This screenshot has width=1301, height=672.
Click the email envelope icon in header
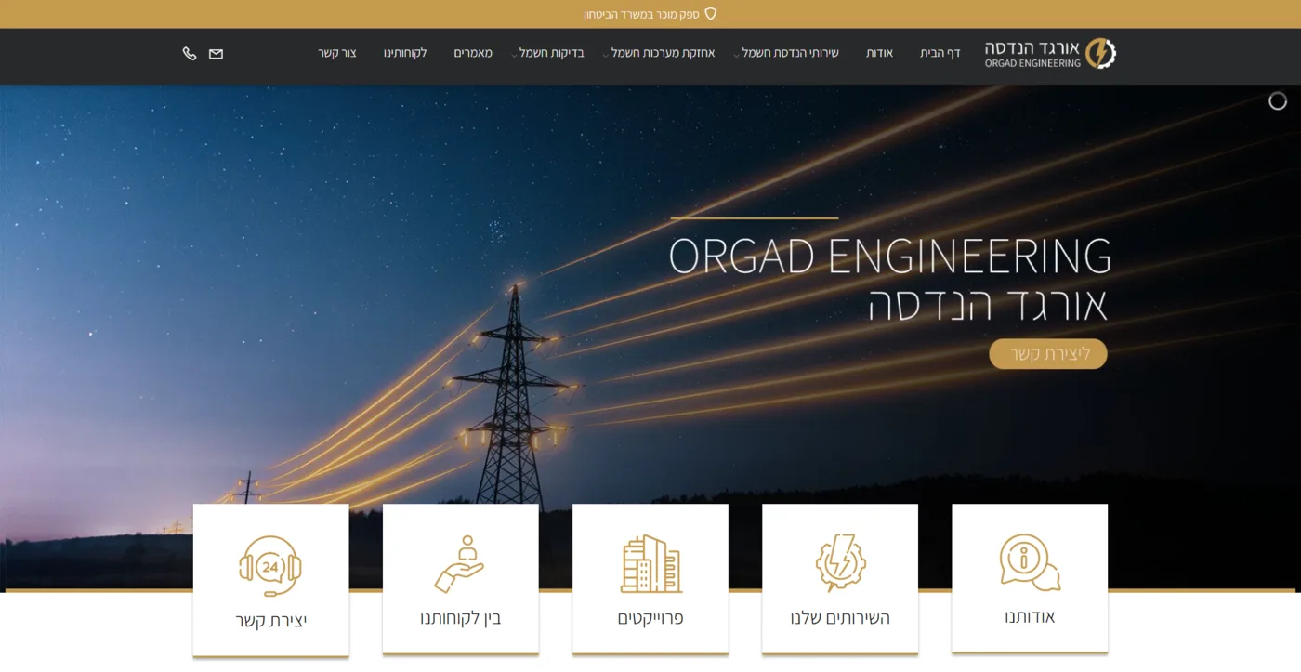pos(216,54)
